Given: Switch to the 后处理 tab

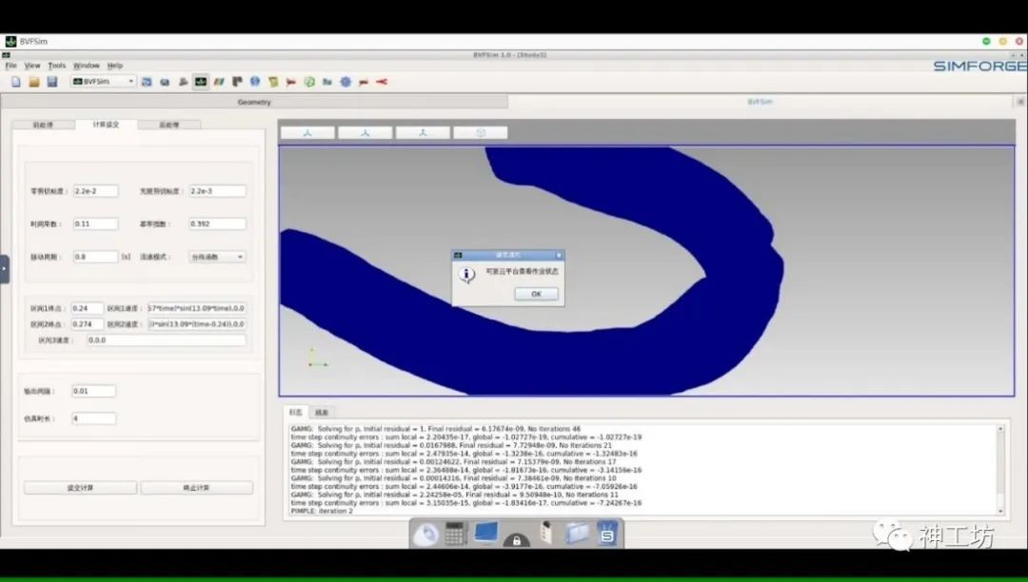Looking at the screenshot, I should pyautogui.click(x=168, y=125).
